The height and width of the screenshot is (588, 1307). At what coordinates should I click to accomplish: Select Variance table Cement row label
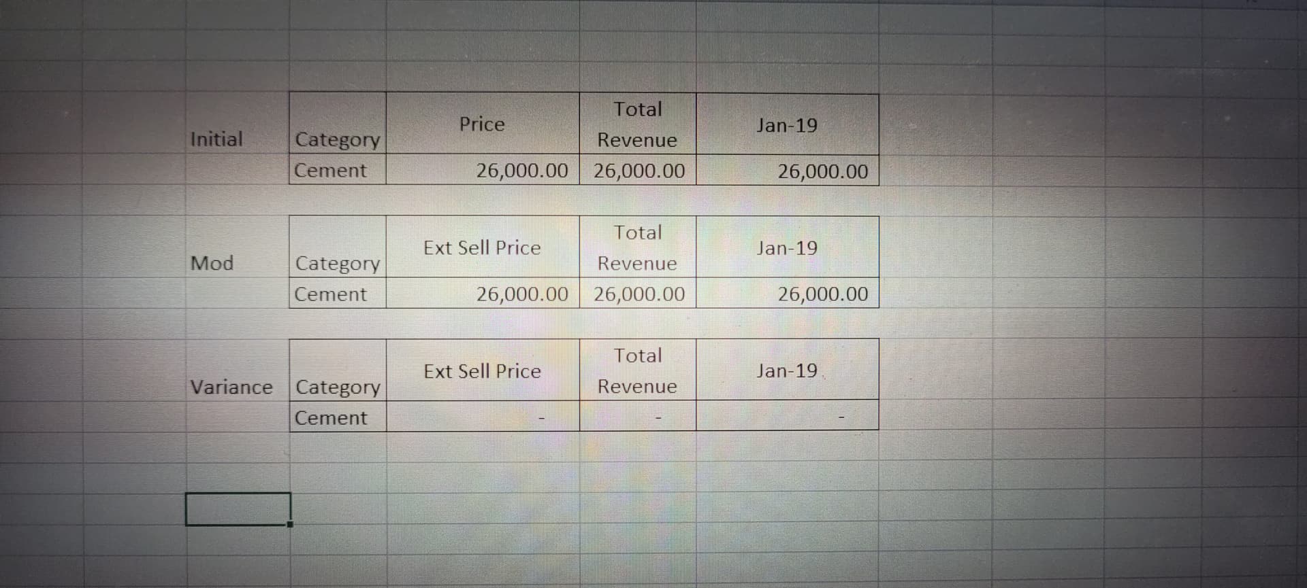[338, 417]
